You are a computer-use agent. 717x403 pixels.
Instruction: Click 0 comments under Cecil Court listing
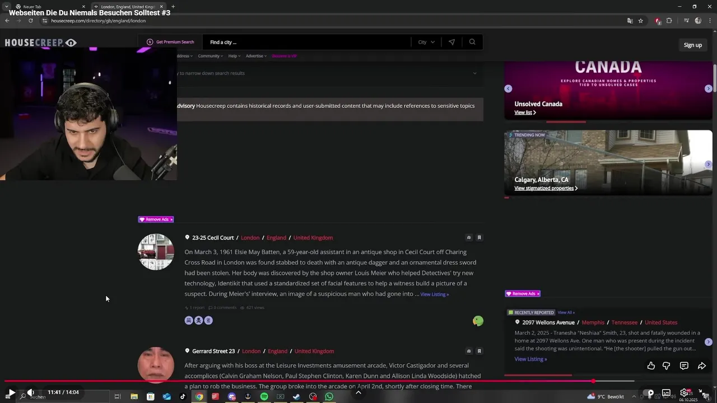click(222, 307)
